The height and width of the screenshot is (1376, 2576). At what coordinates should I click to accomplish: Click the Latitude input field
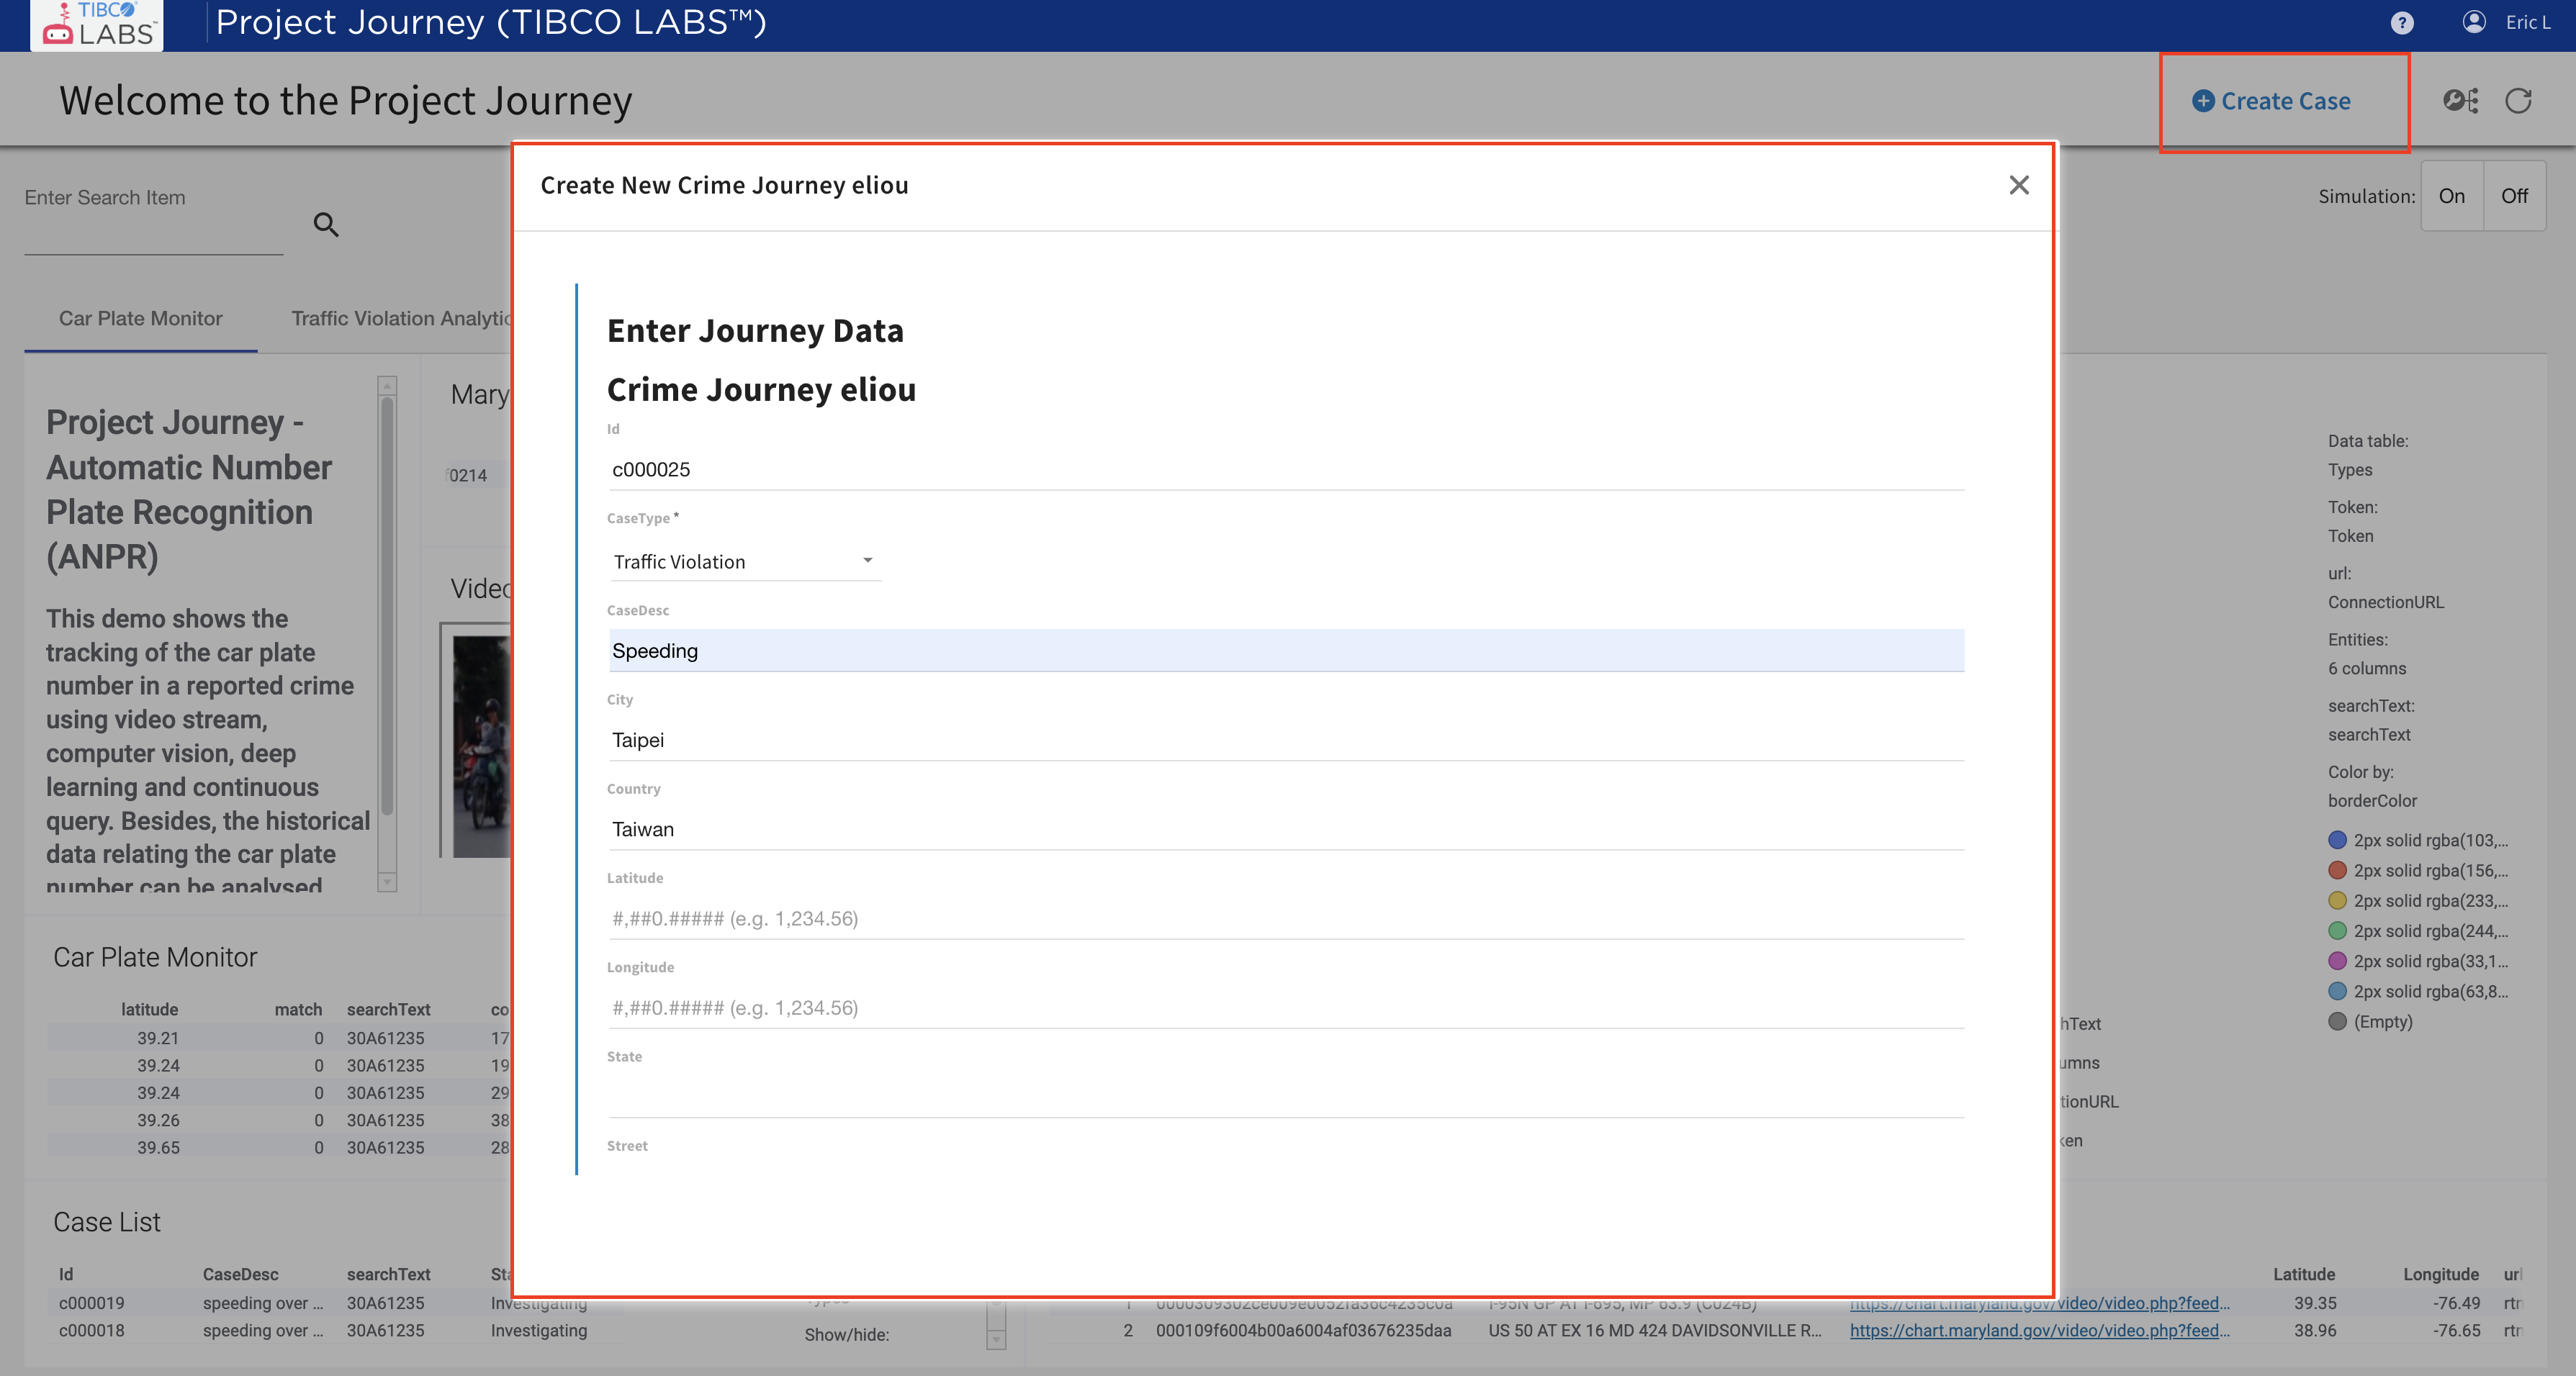coord(1286,918)
